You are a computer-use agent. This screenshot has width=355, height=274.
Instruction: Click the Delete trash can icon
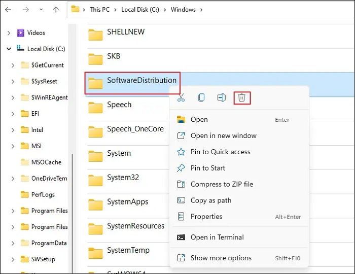click(242, 98)
